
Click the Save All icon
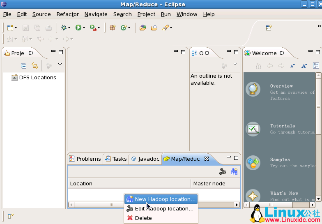(37, 28)
